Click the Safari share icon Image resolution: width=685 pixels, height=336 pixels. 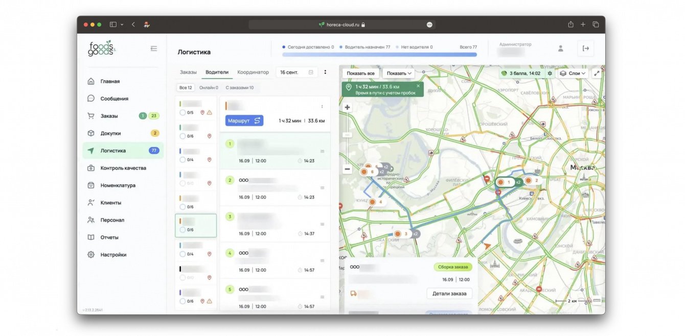[x=570, y=25]
